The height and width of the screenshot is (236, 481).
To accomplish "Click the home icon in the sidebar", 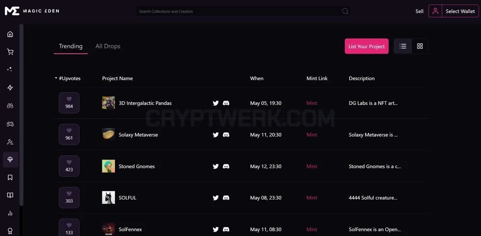I will [x=10, y=34].
